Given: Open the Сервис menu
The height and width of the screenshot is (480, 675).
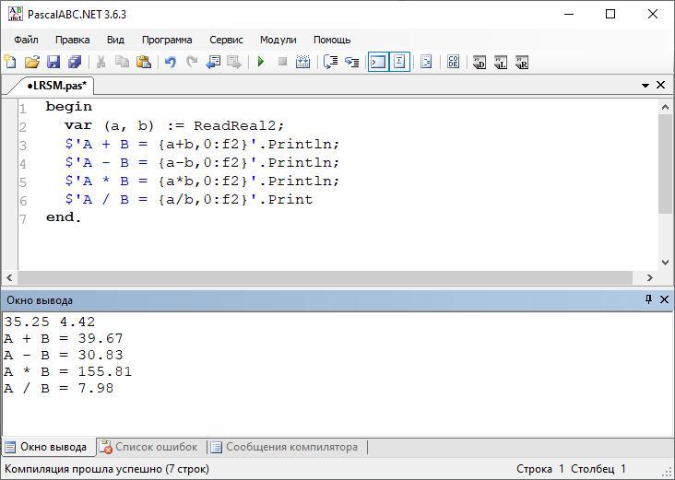Looking at the screenshot, I should [x=226, y=40].
